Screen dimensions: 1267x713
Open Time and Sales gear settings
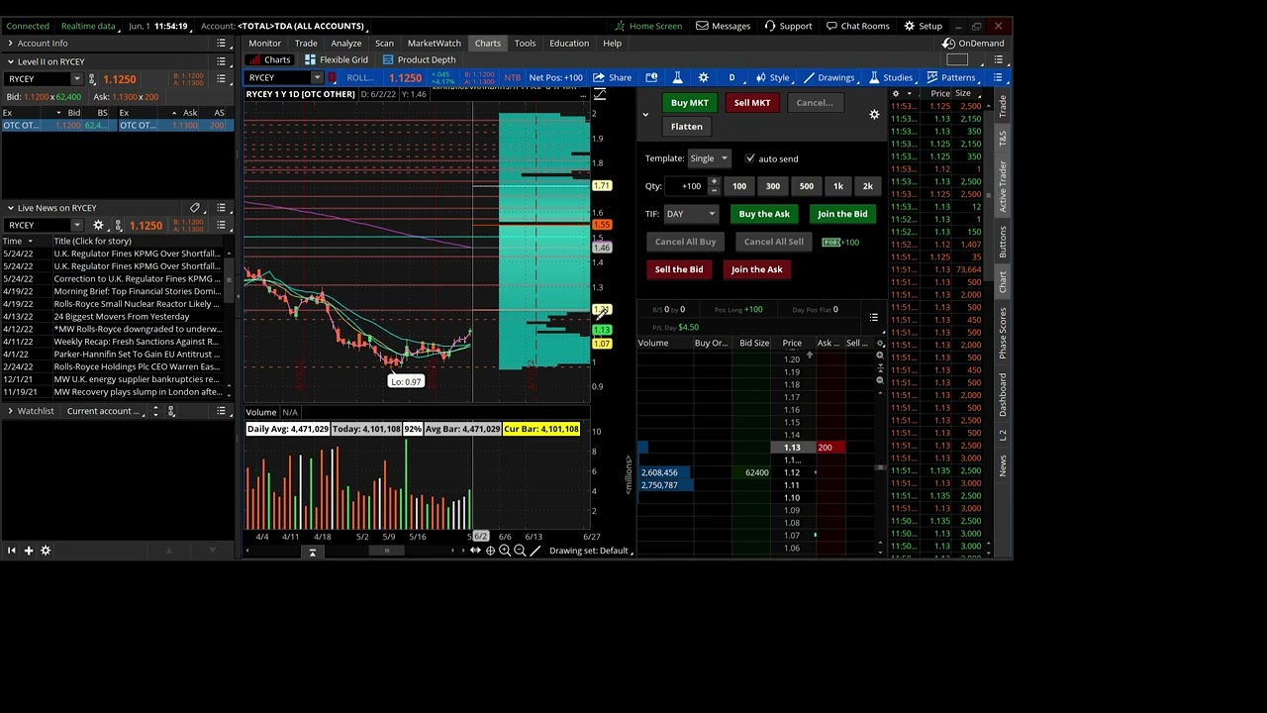point(896,94)
